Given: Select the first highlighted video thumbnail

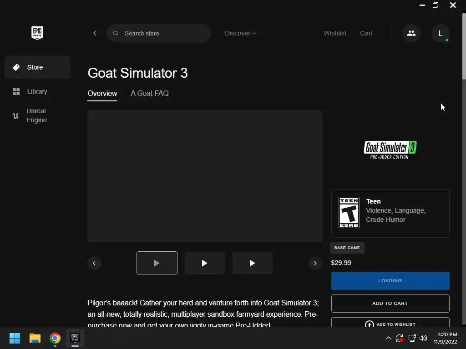Looking at the screenshot, I should click(x=157, y=263).
